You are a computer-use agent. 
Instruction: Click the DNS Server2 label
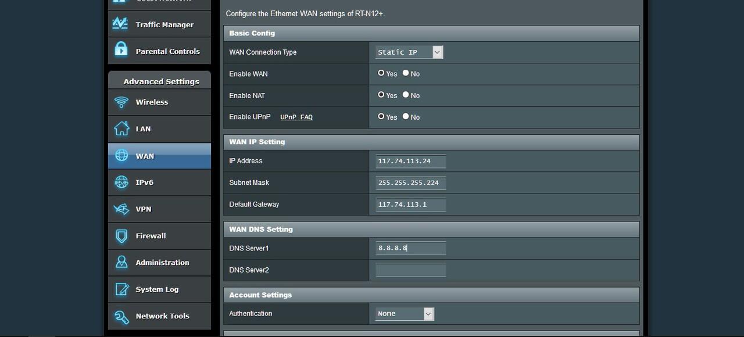click(x=249, y=270)
